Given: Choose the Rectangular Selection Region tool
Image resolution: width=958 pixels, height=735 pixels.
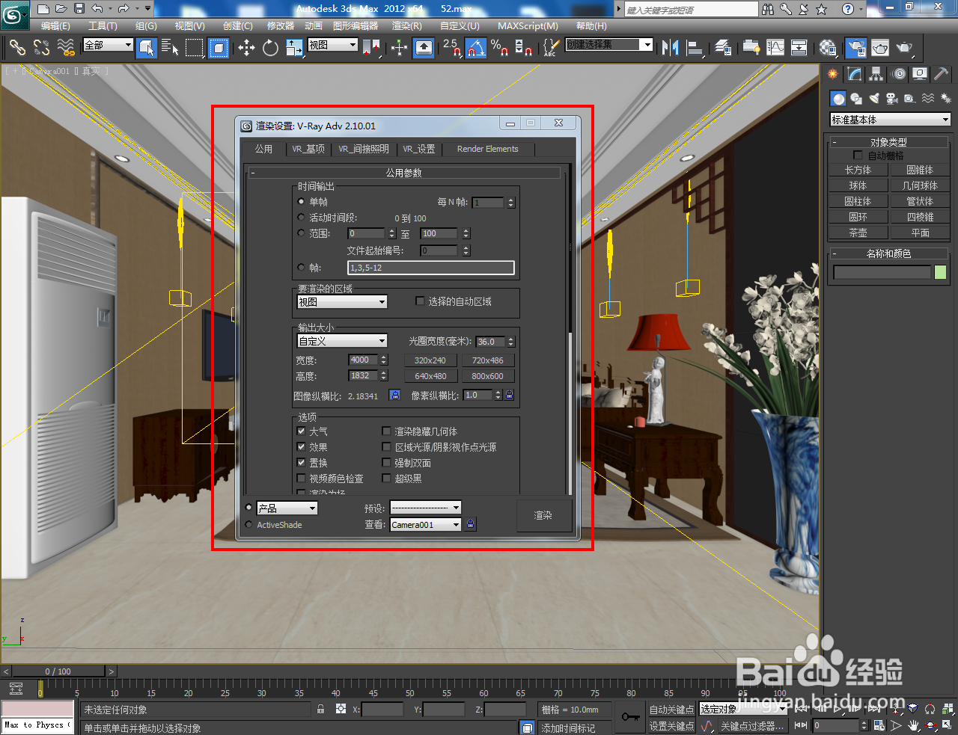Looking at the screenshot, I should pyautogui.click(x=195, y=48).
